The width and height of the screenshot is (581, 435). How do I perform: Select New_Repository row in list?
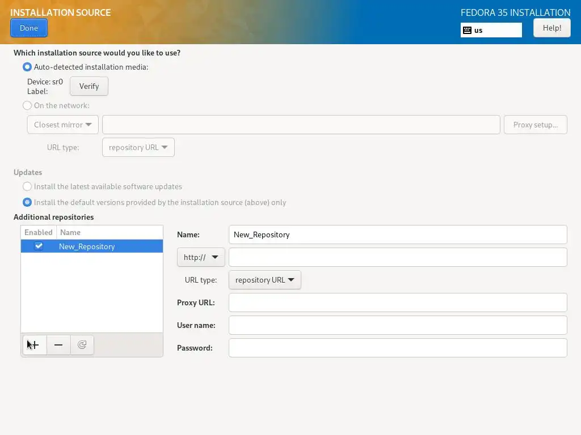92,246
